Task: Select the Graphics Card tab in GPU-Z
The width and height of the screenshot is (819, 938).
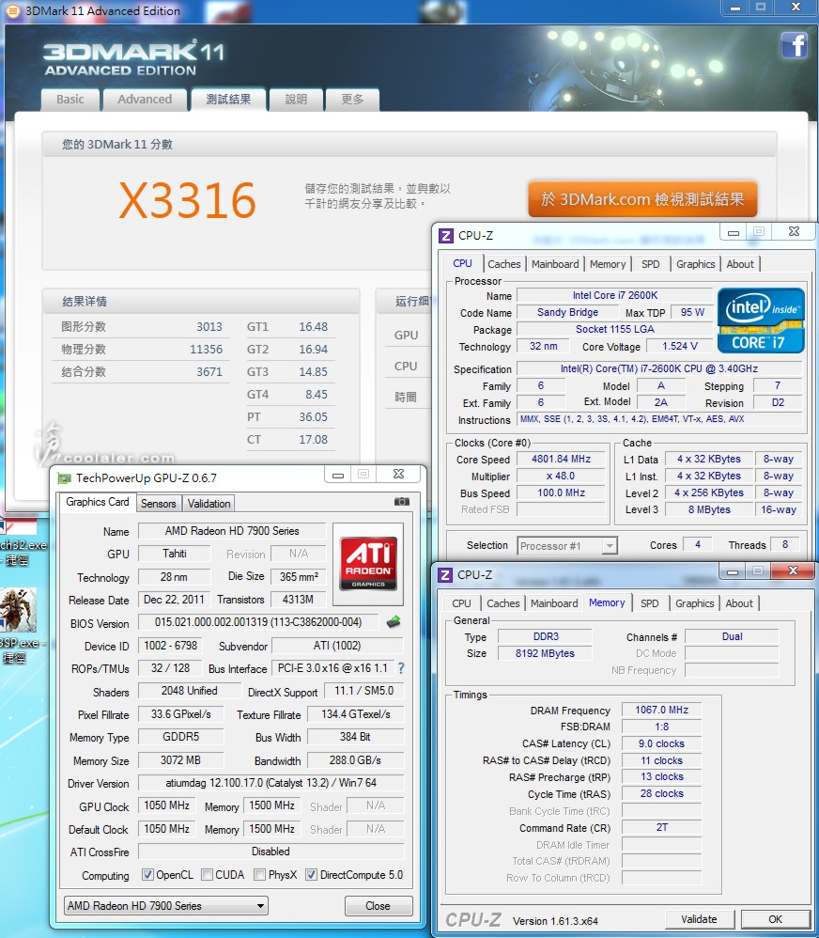Action: click(98, 502)
